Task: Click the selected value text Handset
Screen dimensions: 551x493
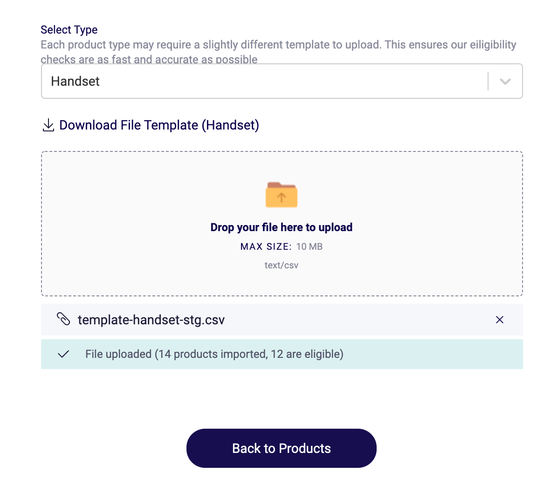Action: pos(75,82)
